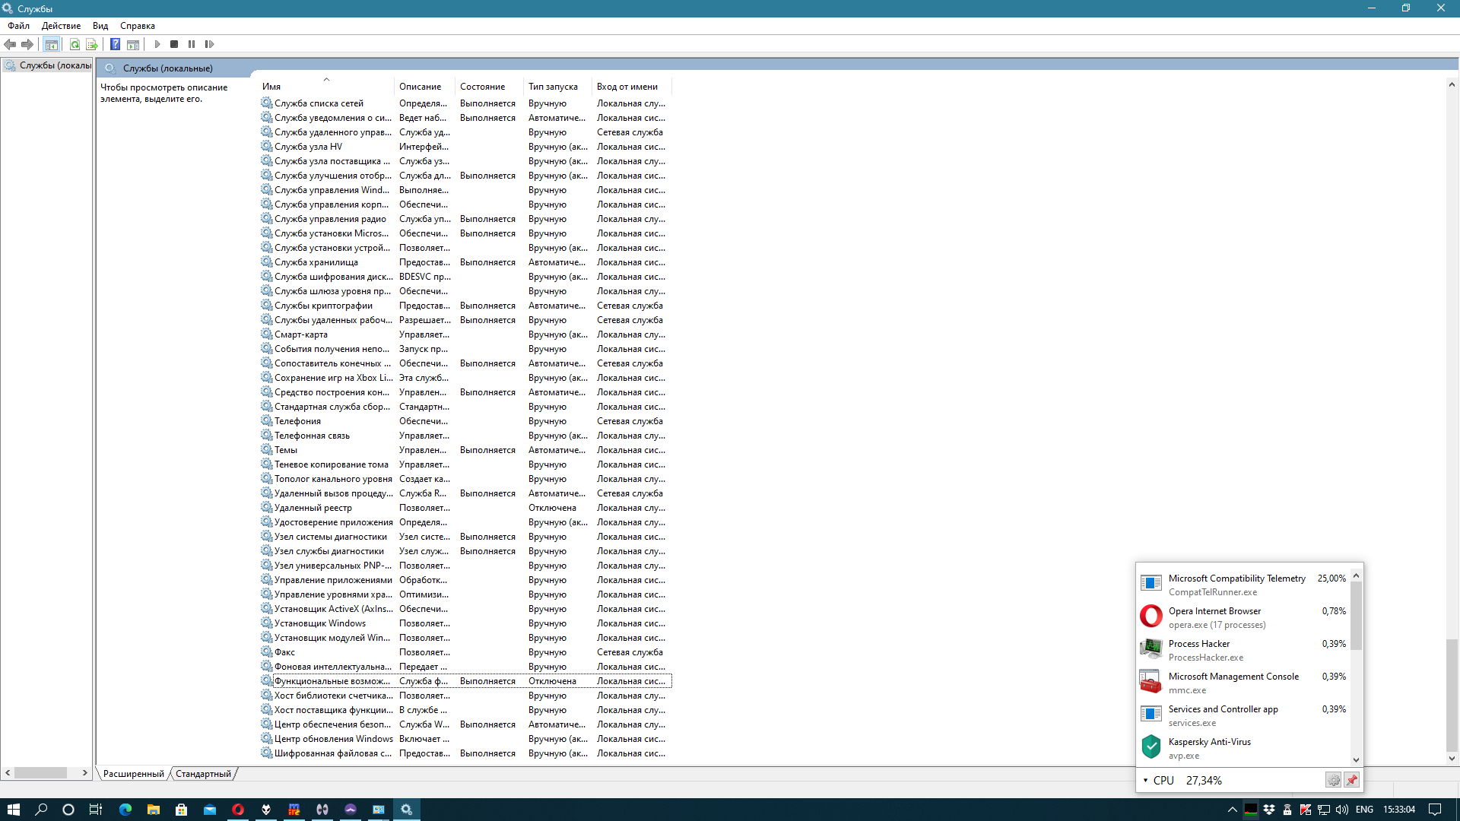The height and width of the screenshot is (821, 1460).
Task: Restart the selected service
Action: pyautogui.click(x=211, y=44)
